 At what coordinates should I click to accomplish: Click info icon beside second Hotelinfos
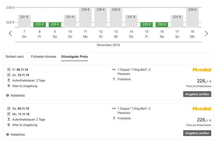(7, 135)
